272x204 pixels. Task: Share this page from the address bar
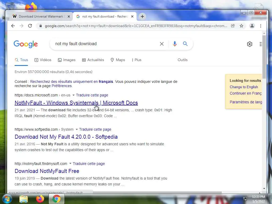point(233,26)
